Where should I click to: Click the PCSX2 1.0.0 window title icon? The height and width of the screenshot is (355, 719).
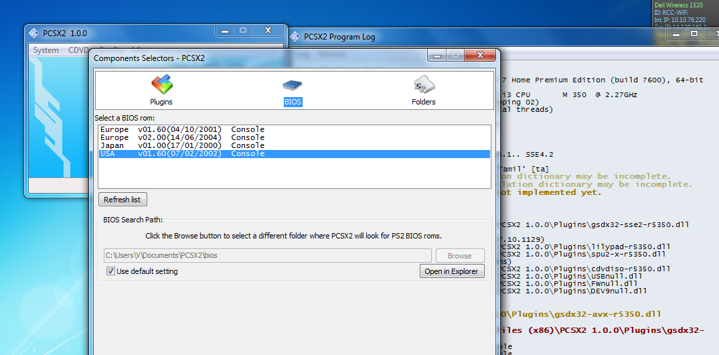33,33
